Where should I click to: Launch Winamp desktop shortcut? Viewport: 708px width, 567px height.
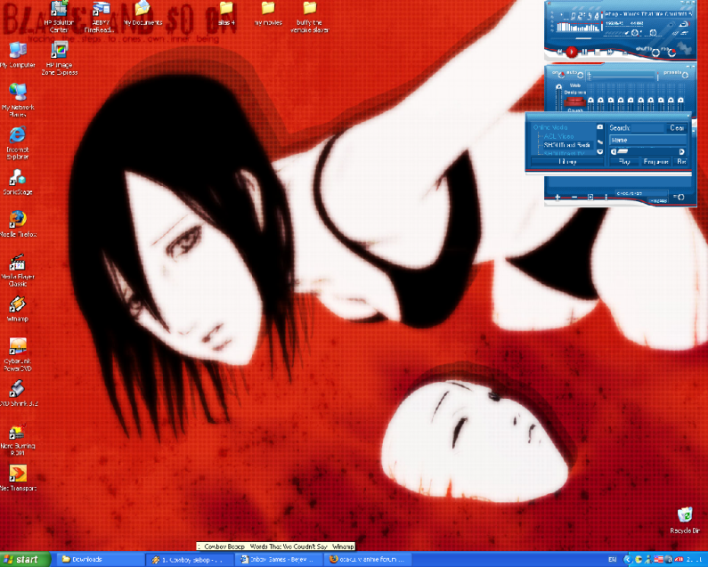[x=18, y=309]
